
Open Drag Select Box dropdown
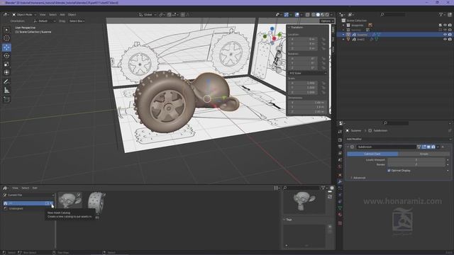[77, 21]
